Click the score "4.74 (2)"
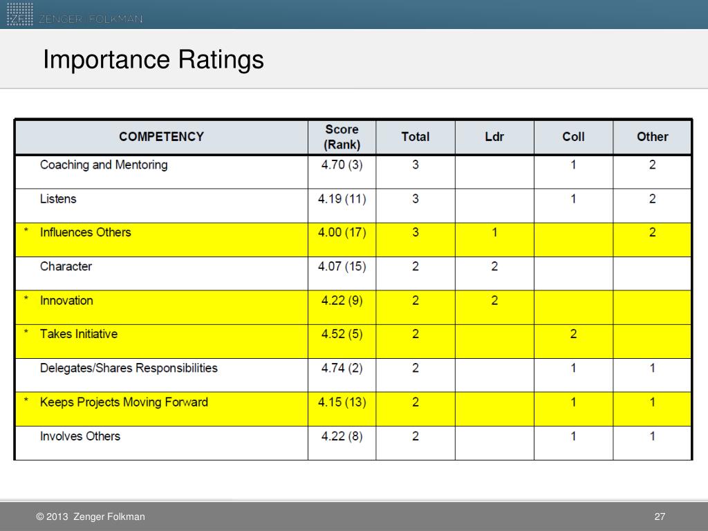 coord(342,369)
